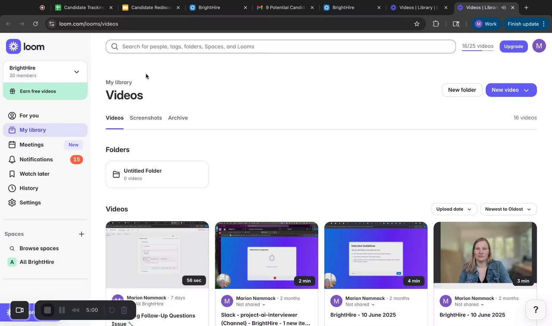Open the Newest to Oldest dropdown
Screen dimensions: 552x326
(x=508, y=209)
